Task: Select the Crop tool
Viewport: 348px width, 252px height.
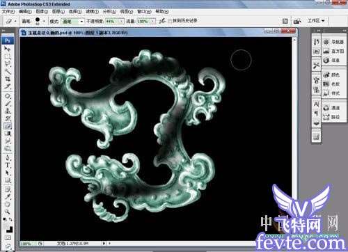Action: [8, 79]
